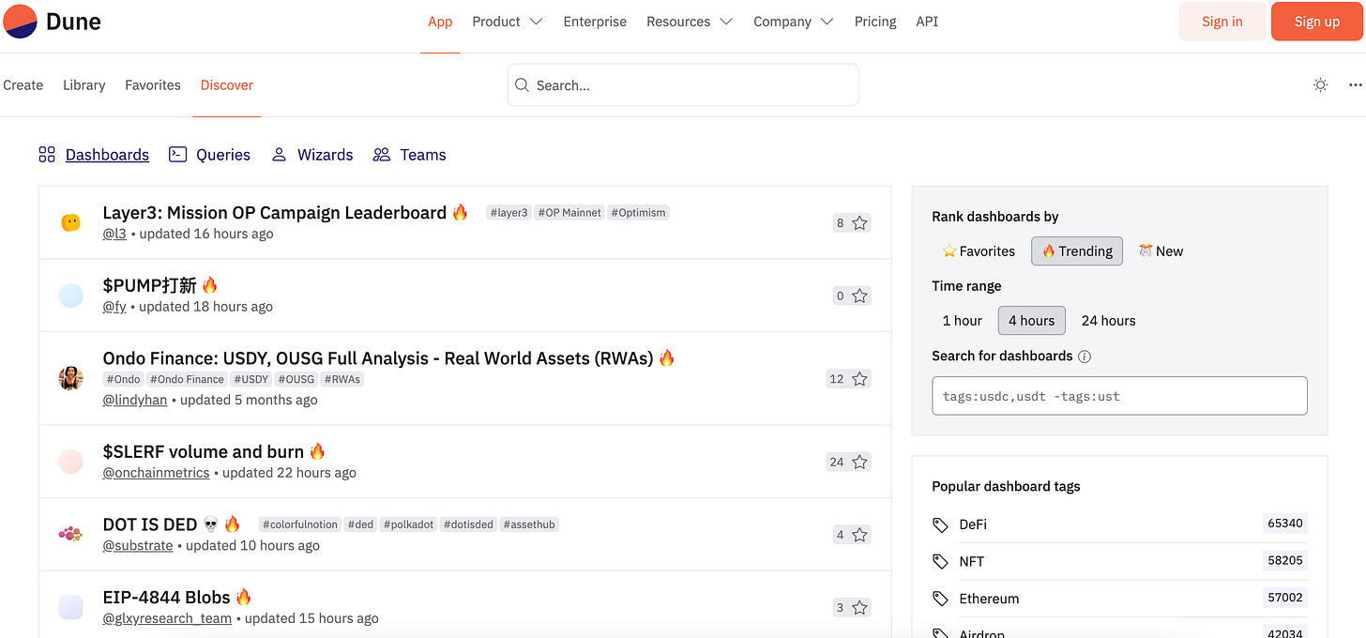Rank dashboards by Favorites
Screen dimensions: 1366x638
coord(979,251)
